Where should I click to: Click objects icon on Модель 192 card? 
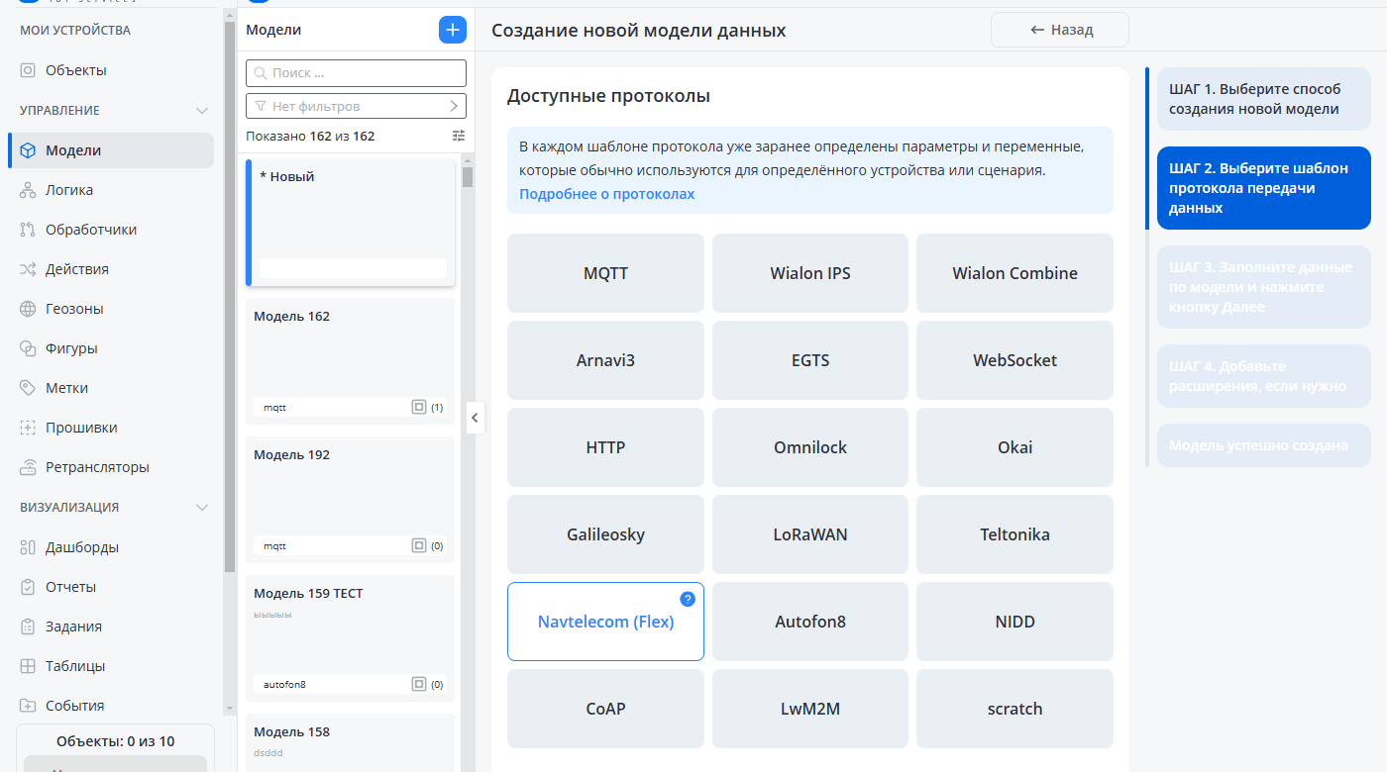click(x=419, y=545)
